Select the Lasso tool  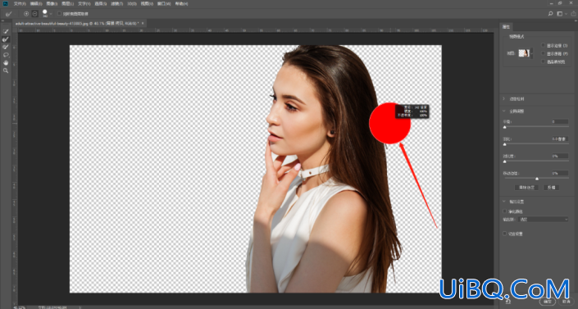coord(6,55)
